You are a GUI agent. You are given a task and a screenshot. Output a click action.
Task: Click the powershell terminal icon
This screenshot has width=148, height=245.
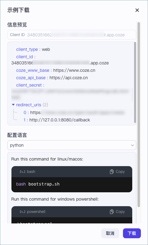(x=22, y=212)
